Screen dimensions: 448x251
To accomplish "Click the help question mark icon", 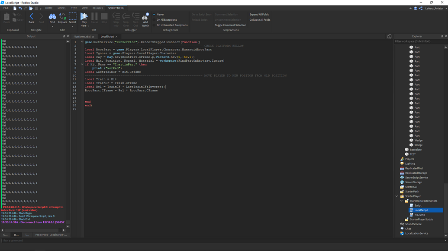I will (x=416, y=8).
